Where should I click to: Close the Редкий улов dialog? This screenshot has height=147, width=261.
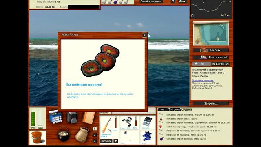click(144, 35)
